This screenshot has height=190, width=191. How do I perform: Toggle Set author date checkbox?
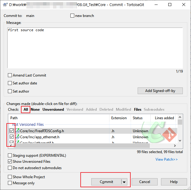(10, 83)
